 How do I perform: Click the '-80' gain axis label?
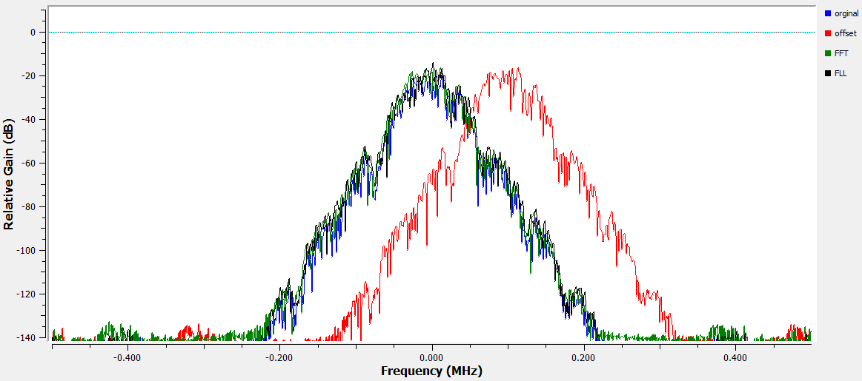tap(29, 207)
